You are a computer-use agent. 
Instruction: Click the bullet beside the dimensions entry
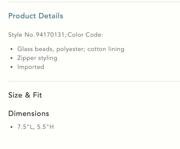pyautogui.click(x=11, y=127)
